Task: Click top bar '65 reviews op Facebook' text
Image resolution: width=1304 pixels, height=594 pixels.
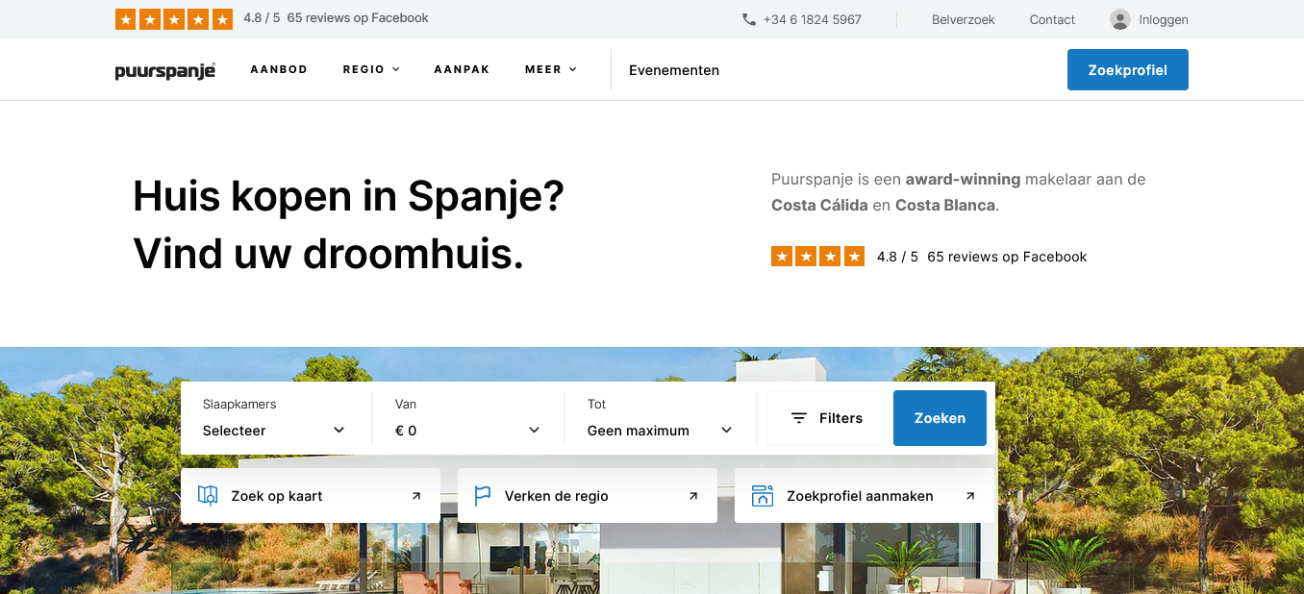Action: coord(358,18)
